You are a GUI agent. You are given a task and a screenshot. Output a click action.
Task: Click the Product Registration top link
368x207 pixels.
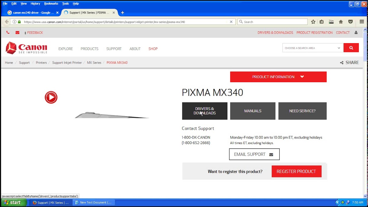[315, 33]
